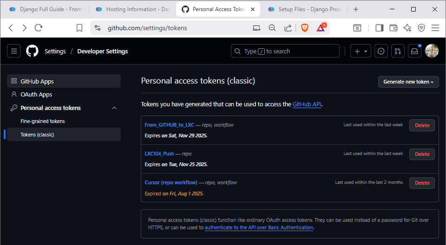This screenshot has height=245, width=446.
Task: Click the 'Expired on Fri, Aug 1 2025' text
Action: coord(174,193)
